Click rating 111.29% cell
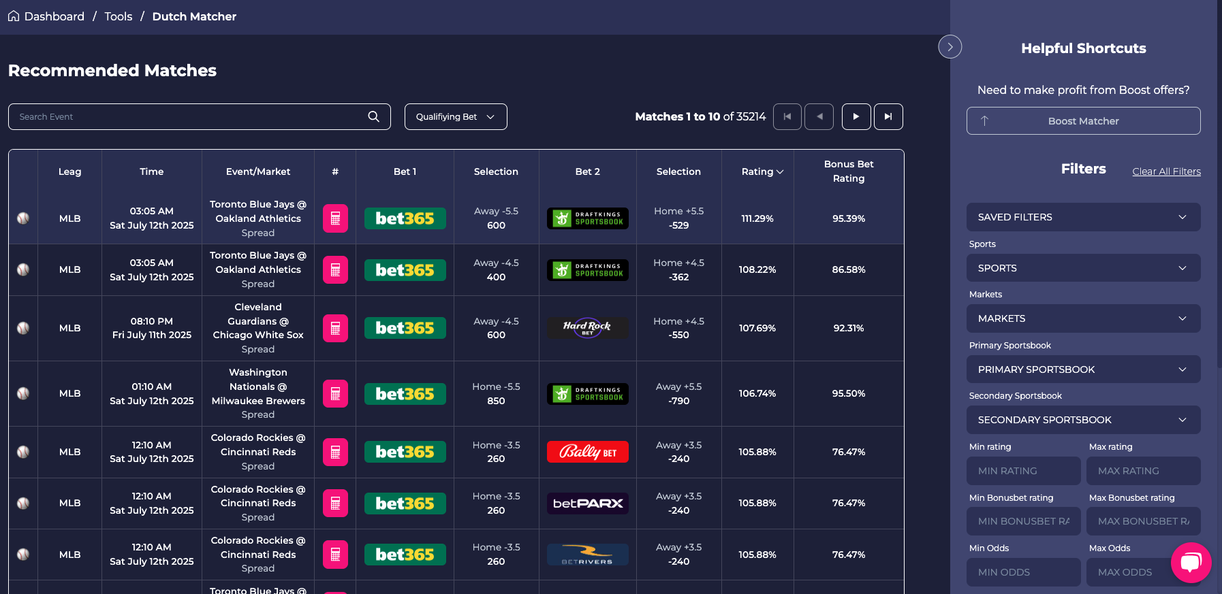Image resolution: width=1222 pixels, height=594 pixels. [x=757, y=218]
